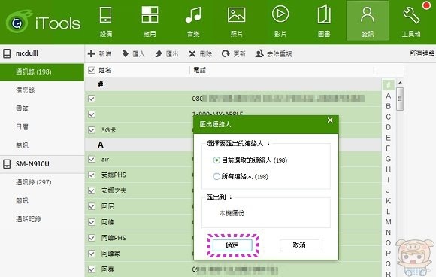Select 目前選取的連絡人 (198) radio option
The height and width of the screenshot is (277, 436).
(216, 160)
